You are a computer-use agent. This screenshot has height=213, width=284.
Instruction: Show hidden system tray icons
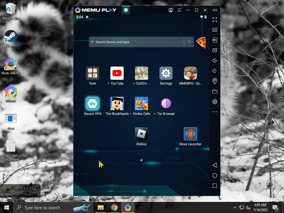(x=235, y=207)
